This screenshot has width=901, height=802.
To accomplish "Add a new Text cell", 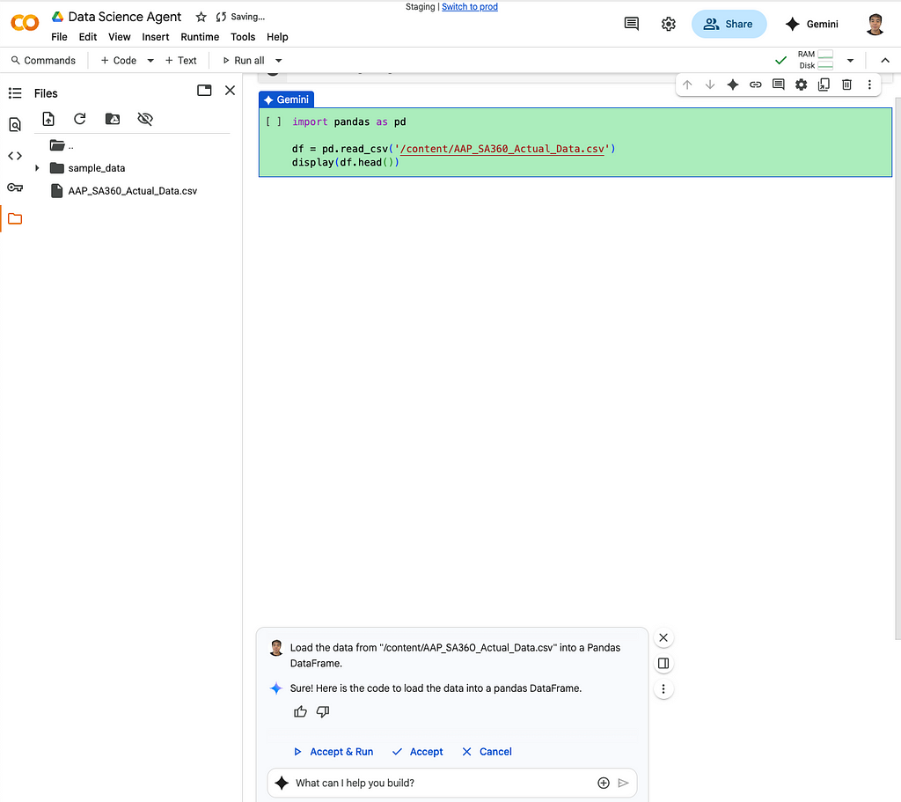I will click(x=180, y=61).
